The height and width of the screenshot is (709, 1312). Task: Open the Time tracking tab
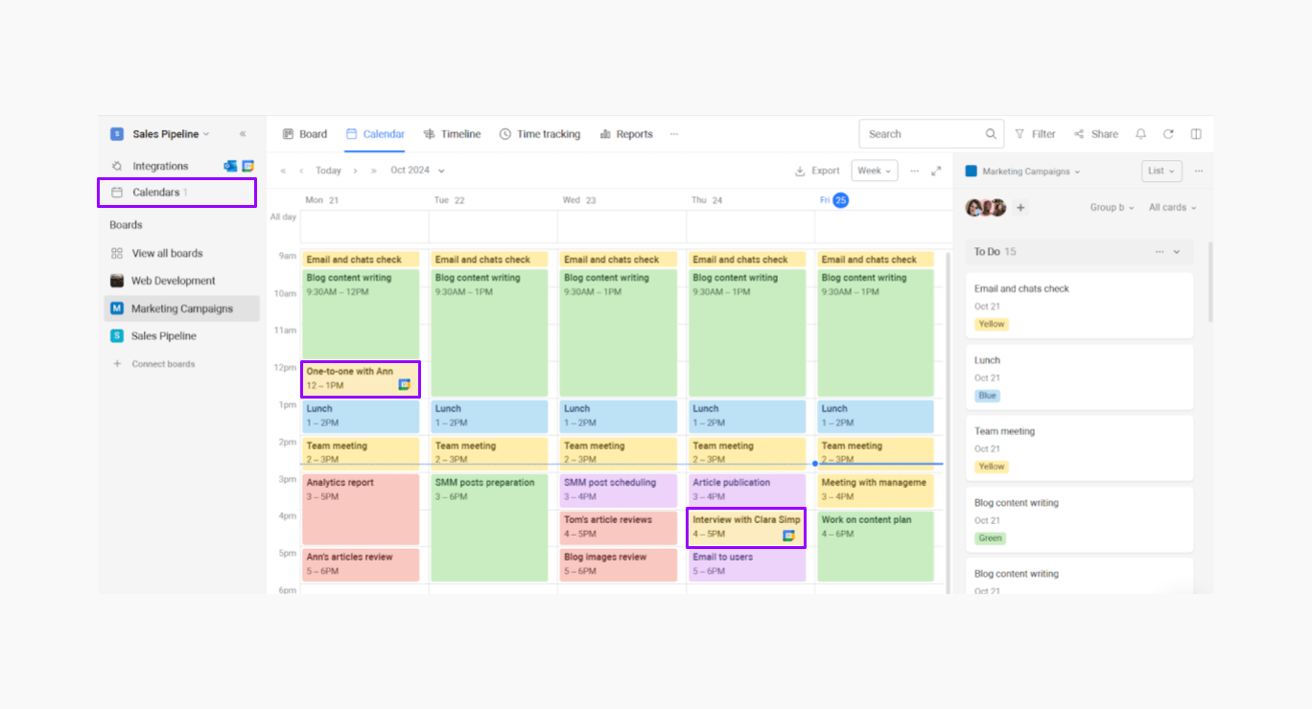click(539, 134)
